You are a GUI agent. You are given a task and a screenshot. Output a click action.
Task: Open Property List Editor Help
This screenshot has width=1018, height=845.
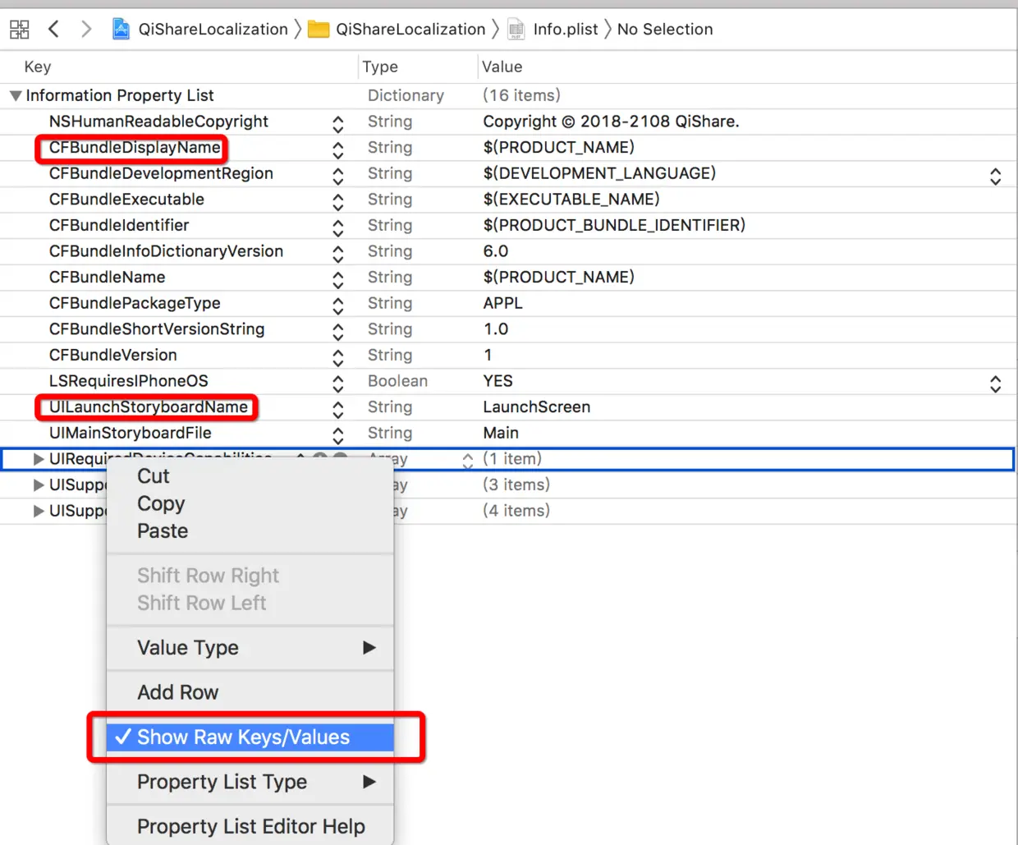pyautogui.click(x=250, y=826)
